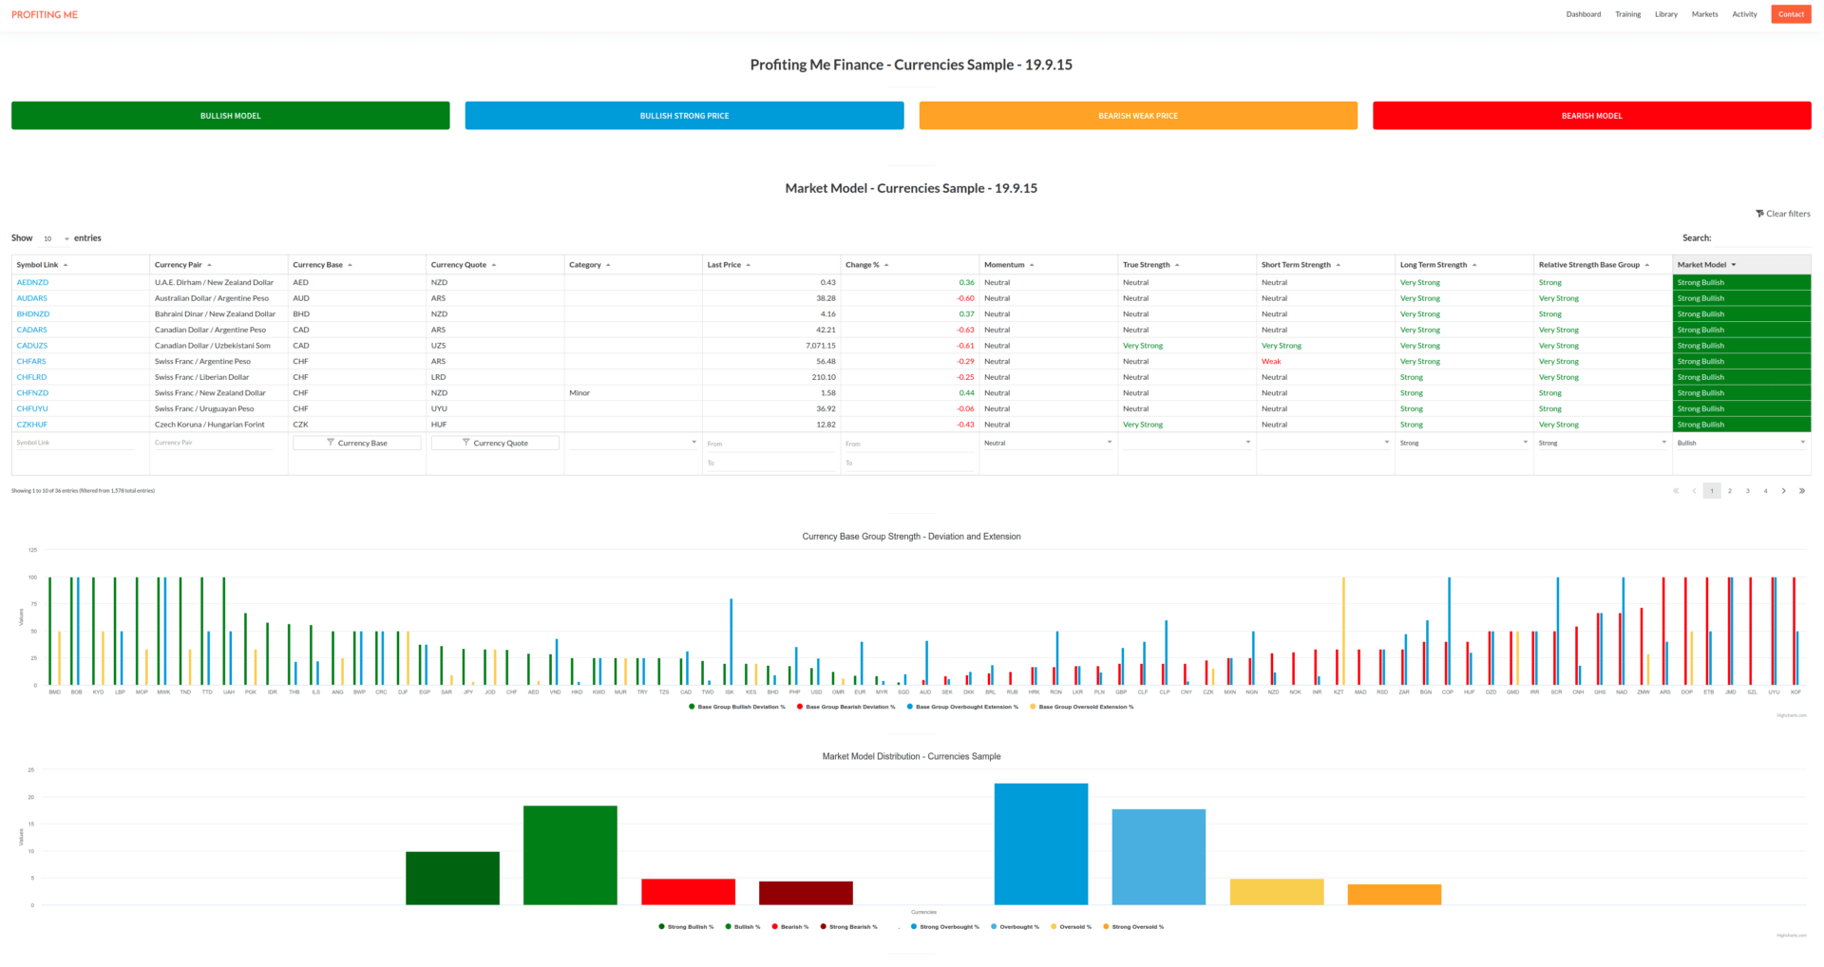Click the blue Bullish Strong Price button
The height and width of the screenshot is (967, 1824).
point(684,116)
